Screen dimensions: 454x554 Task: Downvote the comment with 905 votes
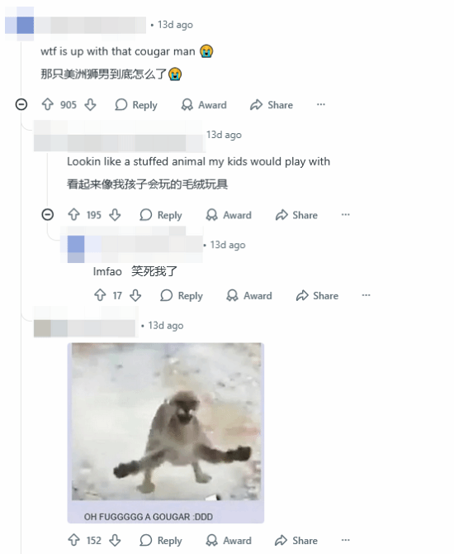point(90,104)
